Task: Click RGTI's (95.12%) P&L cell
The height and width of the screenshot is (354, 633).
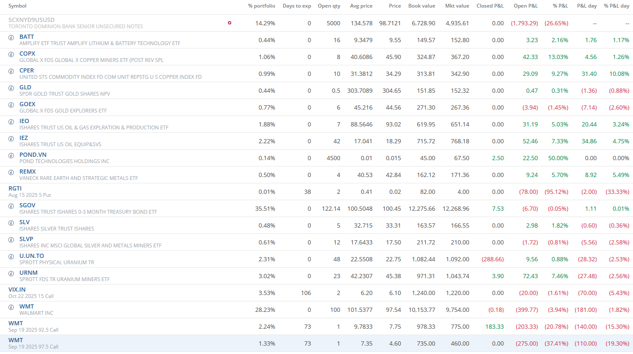Action: [x=557, y=192]
